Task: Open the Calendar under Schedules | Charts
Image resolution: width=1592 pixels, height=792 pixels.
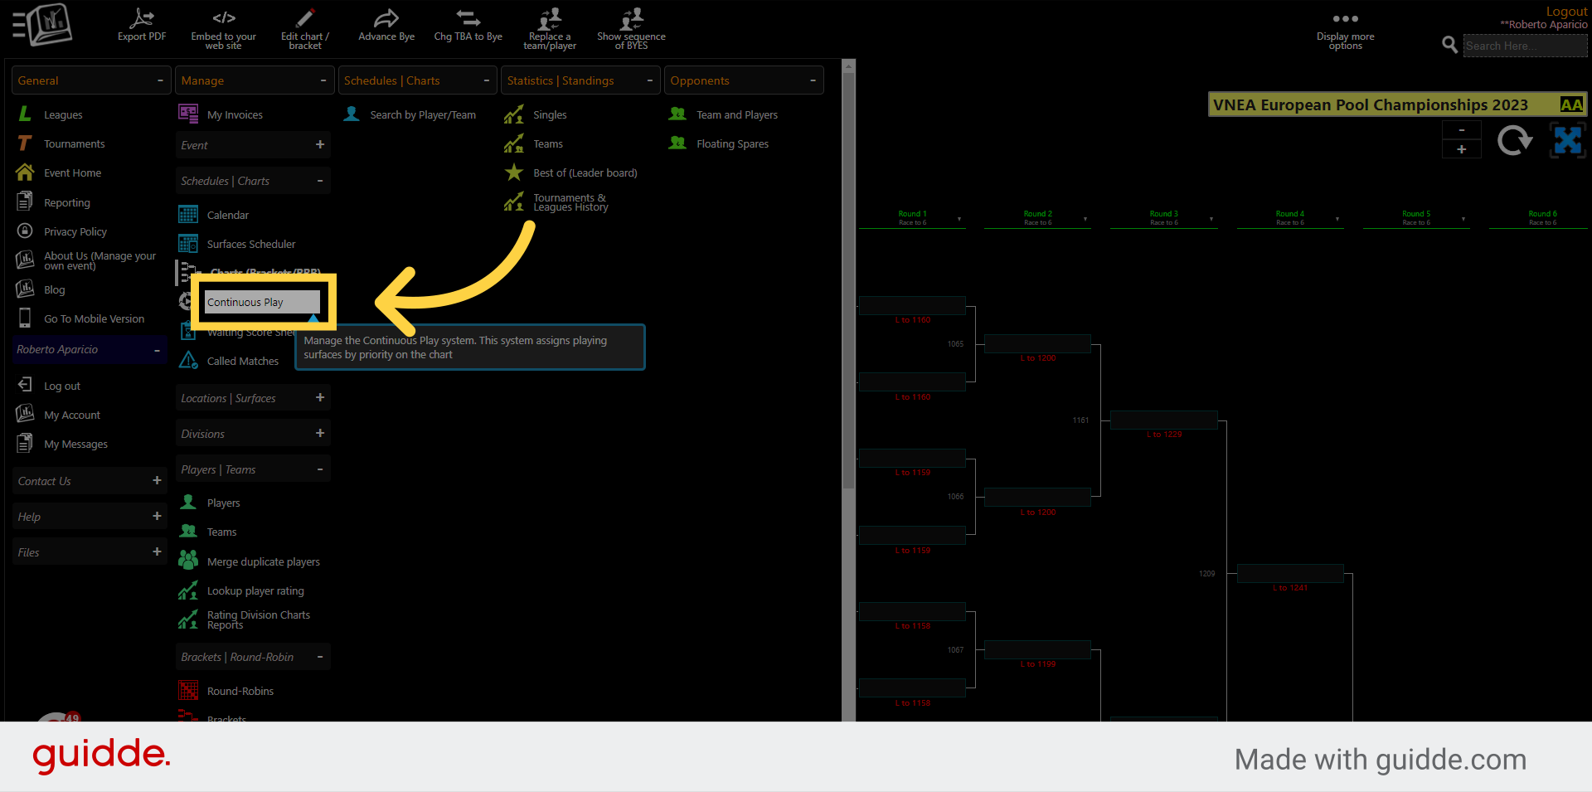Action: (x=189, y=214)
